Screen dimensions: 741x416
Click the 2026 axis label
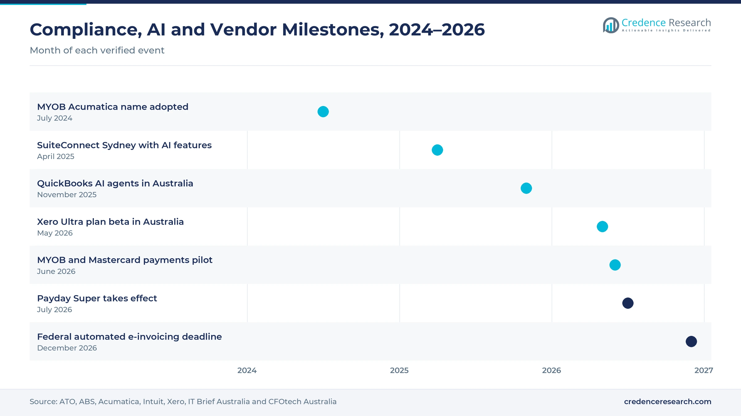tap(551, 370)
